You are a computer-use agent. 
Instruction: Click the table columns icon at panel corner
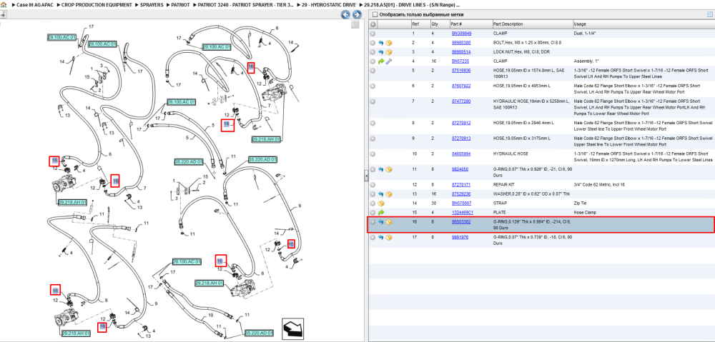[709, 14]
